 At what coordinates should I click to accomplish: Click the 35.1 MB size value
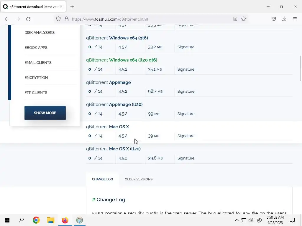(x=155, y=69)
